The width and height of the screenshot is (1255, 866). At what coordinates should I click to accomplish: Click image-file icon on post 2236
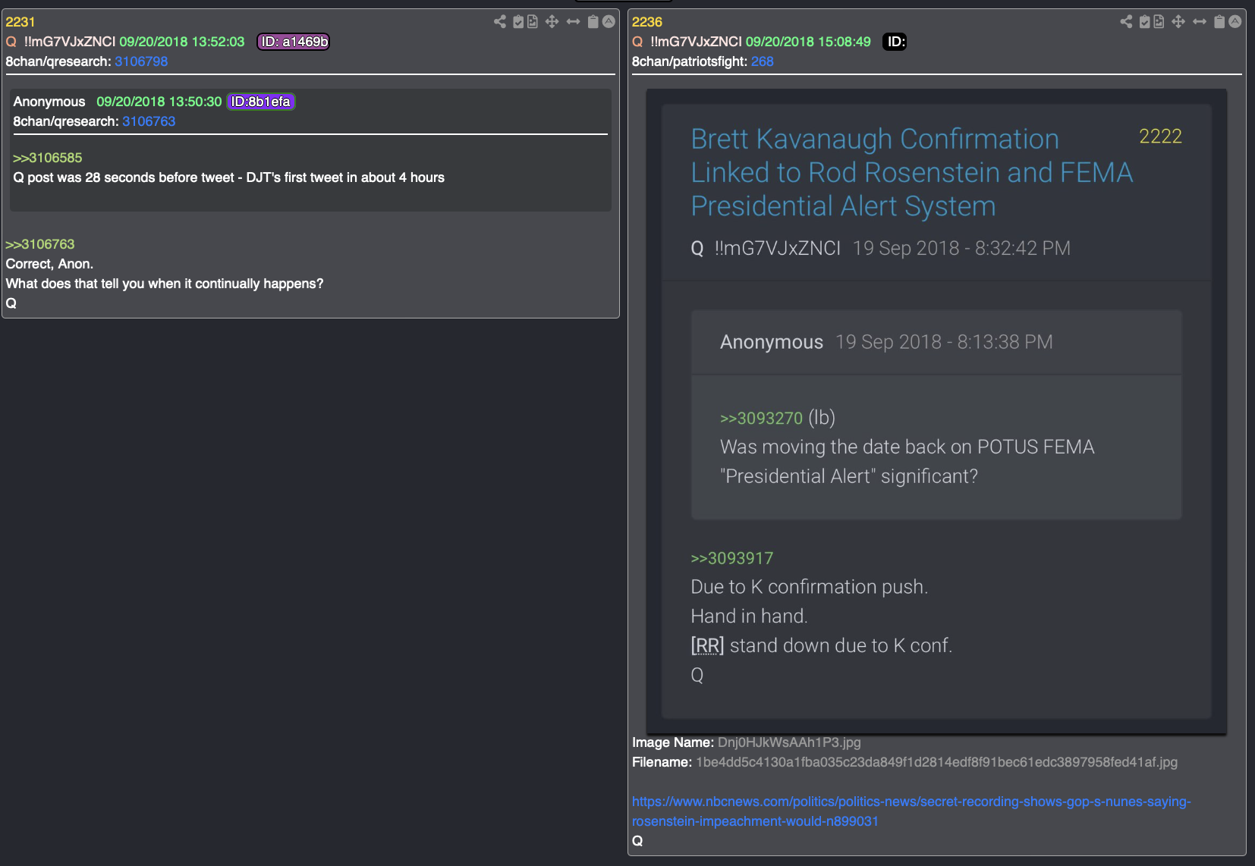tap(1159, 22)
